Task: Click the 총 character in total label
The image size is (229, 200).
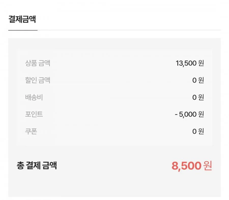Action: (x=20, y=165)
